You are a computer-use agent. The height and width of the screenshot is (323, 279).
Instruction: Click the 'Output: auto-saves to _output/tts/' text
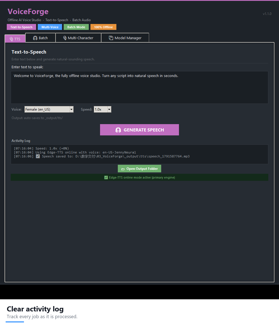37,118
